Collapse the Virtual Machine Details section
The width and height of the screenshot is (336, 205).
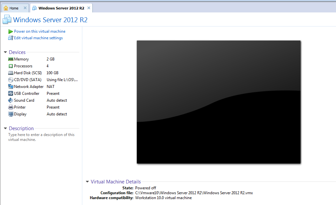tap(87, 181)
